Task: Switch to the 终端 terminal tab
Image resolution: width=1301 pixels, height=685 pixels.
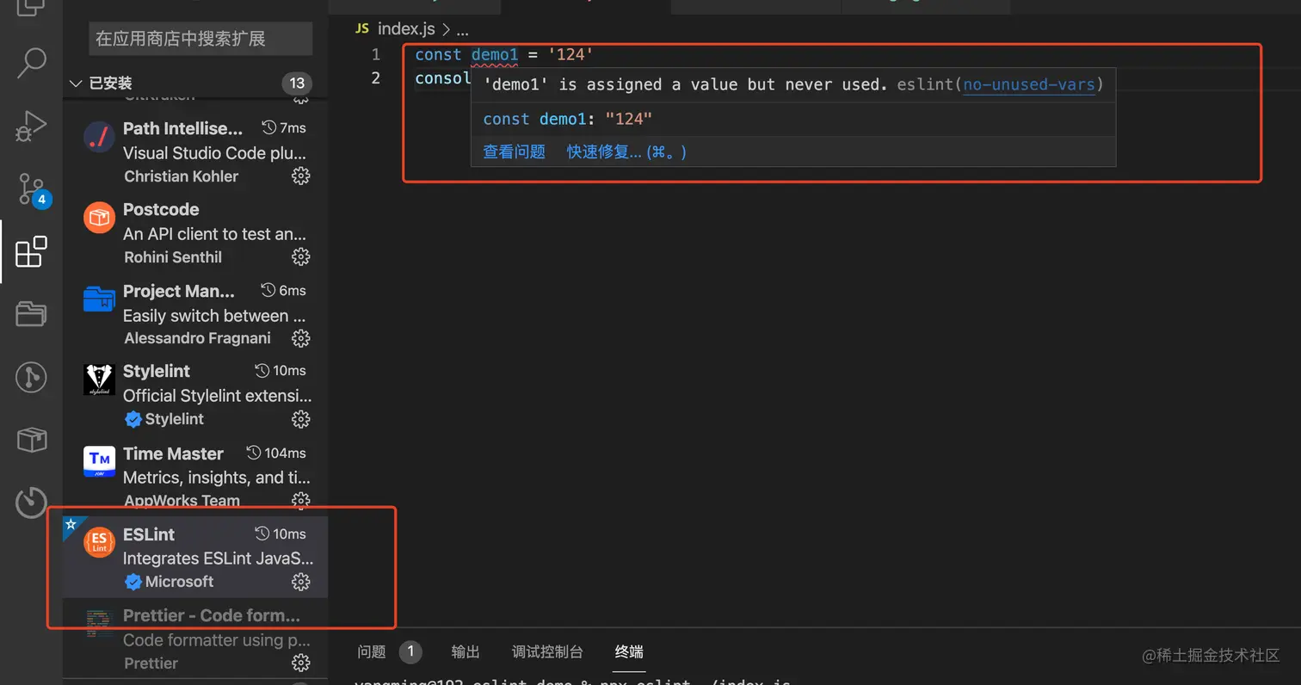Action: [629, 651]
